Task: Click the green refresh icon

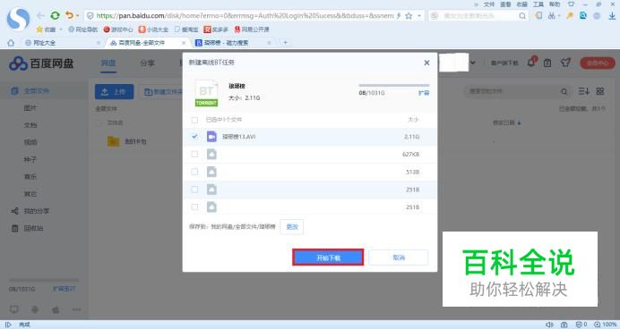Action: [x=55, y=15]
